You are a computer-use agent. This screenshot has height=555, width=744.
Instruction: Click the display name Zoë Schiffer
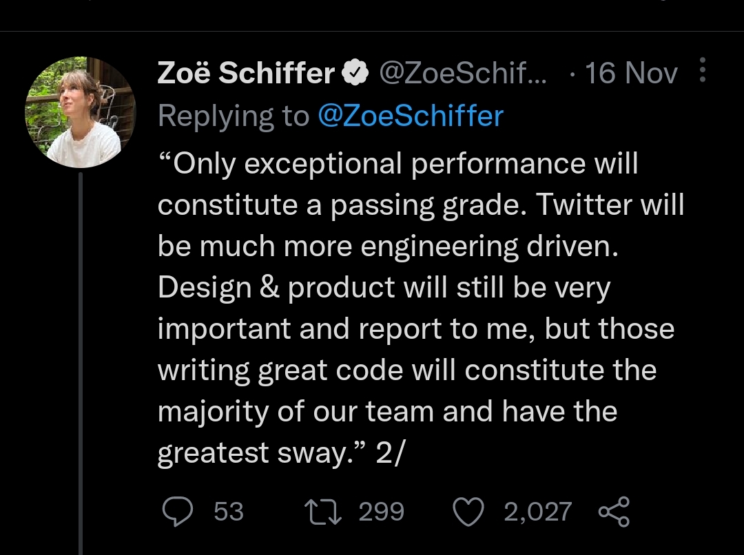[x=246, y=73]
